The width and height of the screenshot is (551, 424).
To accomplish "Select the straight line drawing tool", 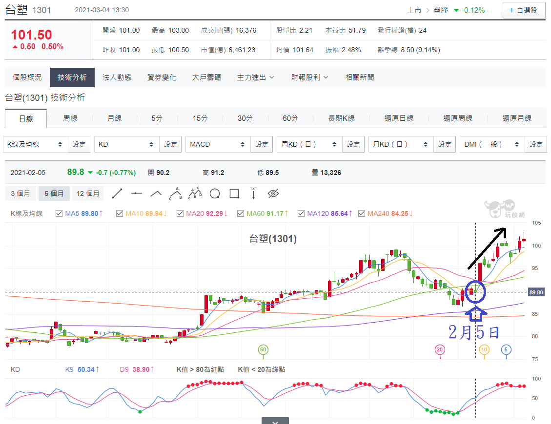I will point(117,193).
